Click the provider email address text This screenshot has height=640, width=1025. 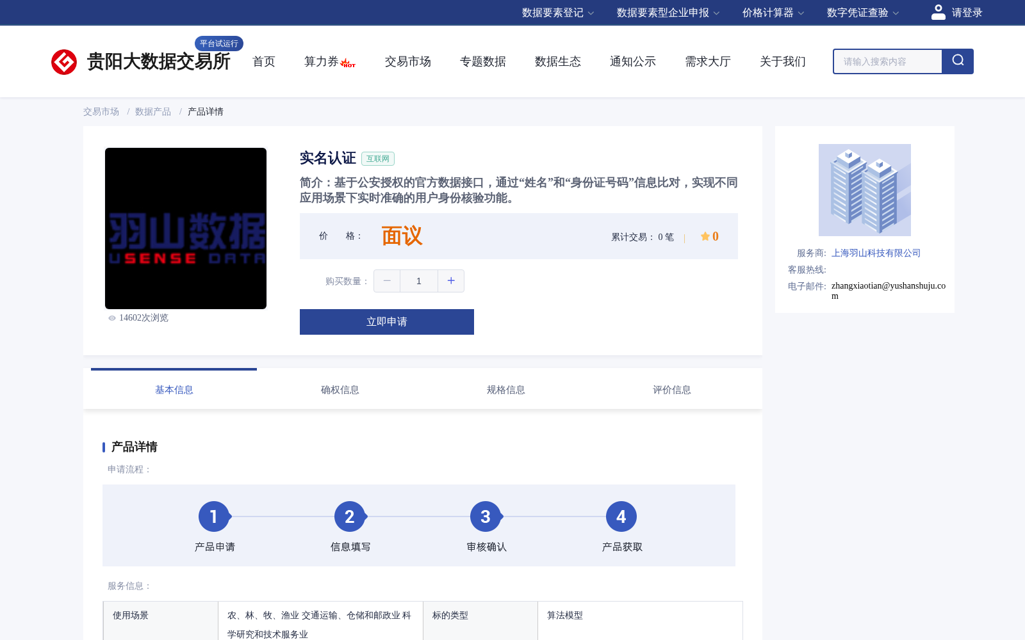(889, 291)
